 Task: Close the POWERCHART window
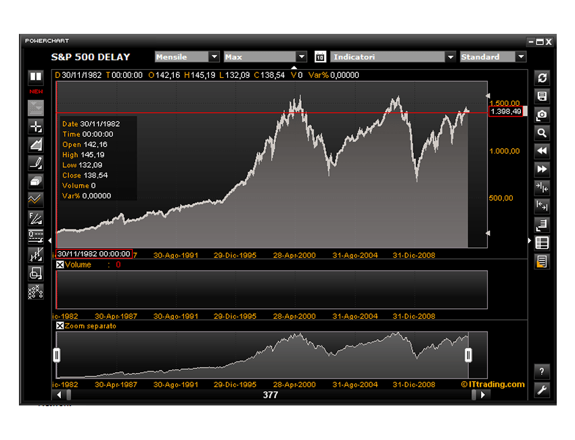[549, 42]
